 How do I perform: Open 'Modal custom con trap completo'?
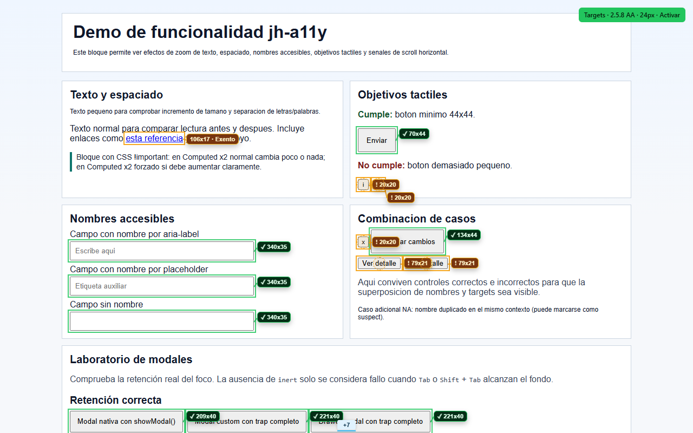pos(247,422)
